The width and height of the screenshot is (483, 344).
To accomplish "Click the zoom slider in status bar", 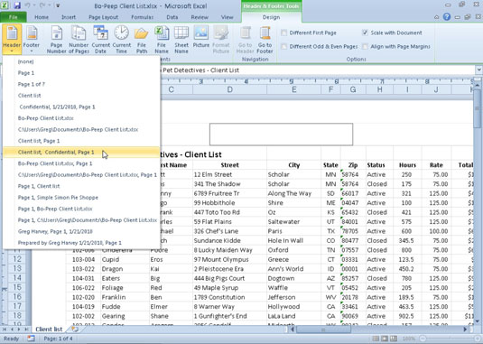I will coord(450,339).
